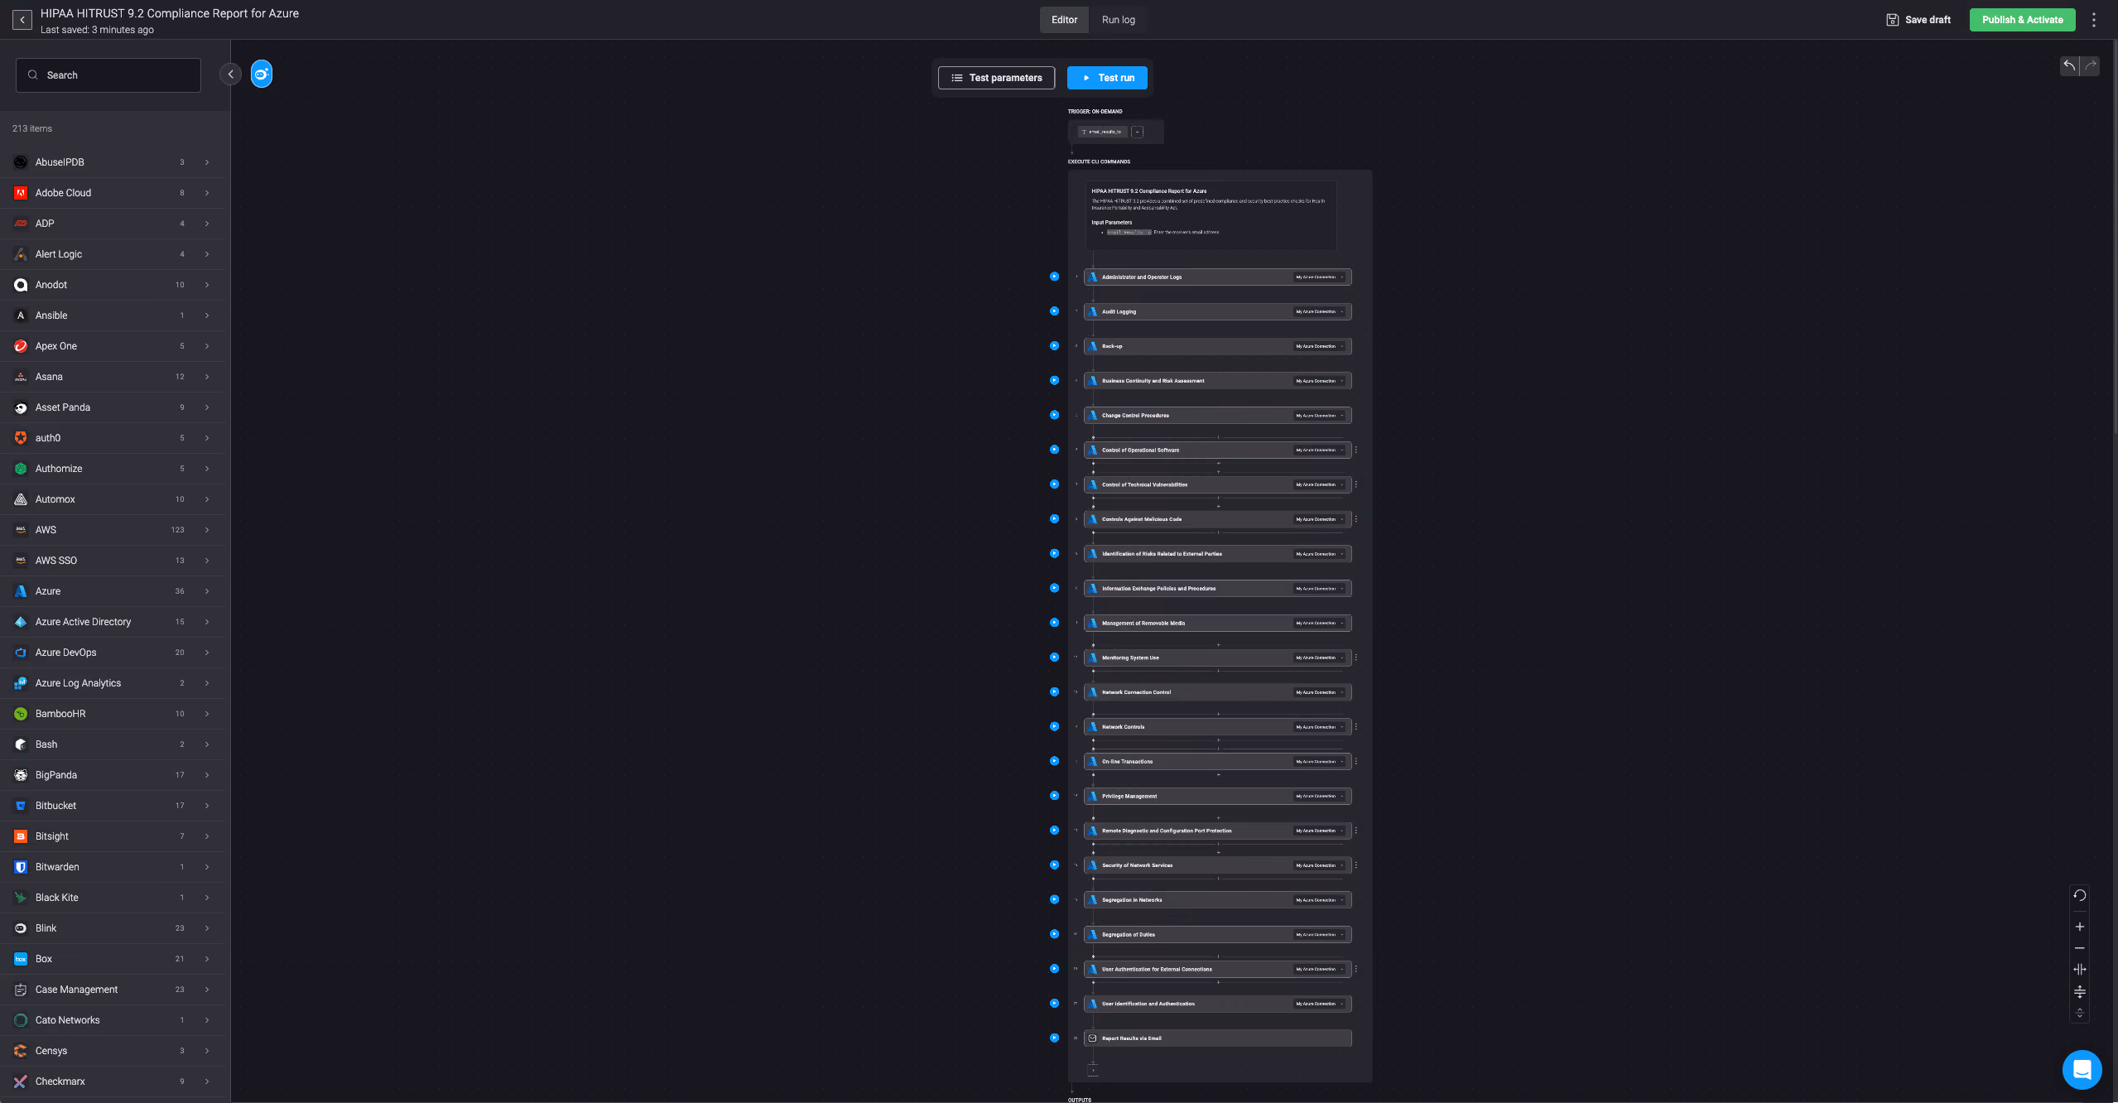The image size is (2118, 1103).
Task: Switch to the Editor tab
Action: click(x=1064, y=20)
